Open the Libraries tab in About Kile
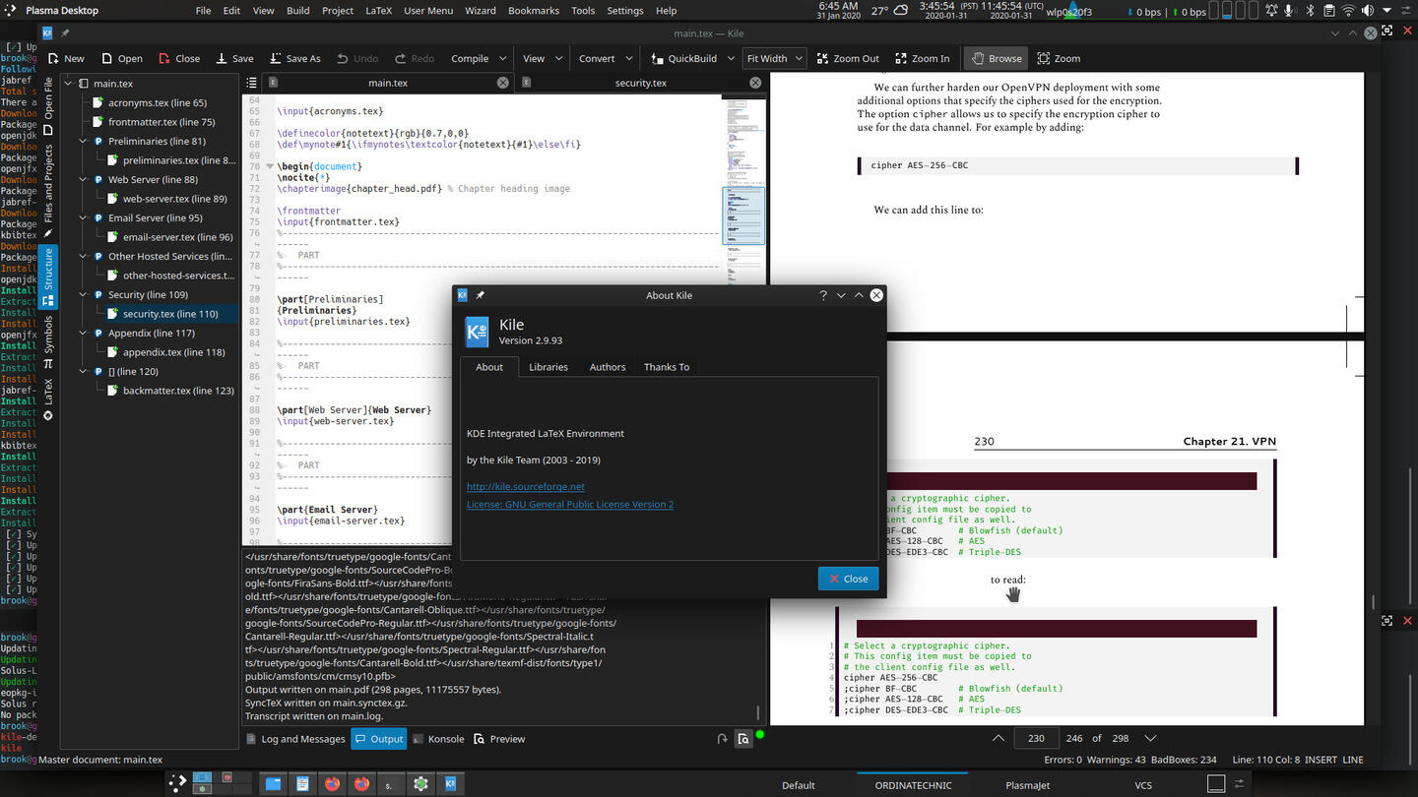The width and height of the screenshot is (1418, 797). (548, 367)
